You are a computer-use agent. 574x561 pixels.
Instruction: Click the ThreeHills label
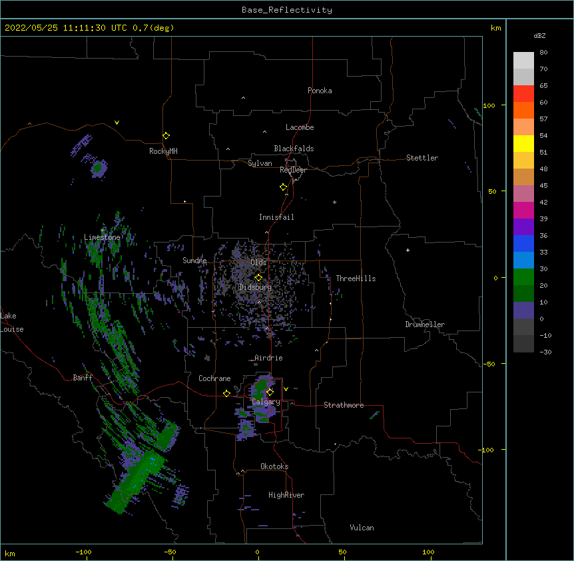click(356, 279)
